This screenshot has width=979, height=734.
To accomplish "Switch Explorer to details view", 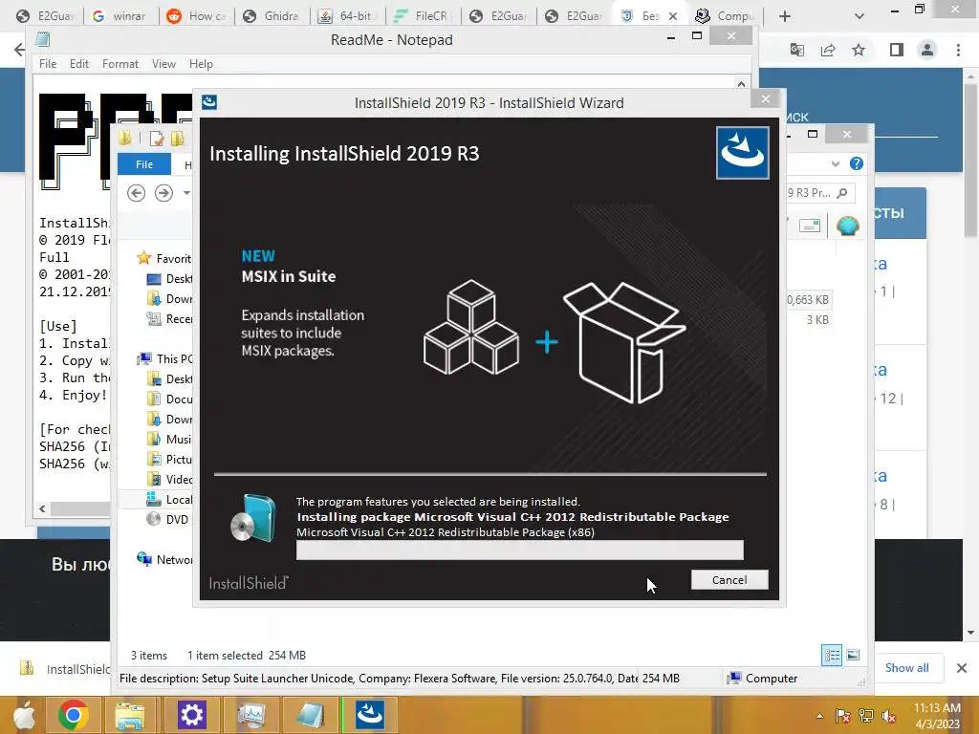I will click(x=832, y=655).
